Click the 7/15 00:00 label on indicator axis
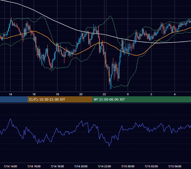 coord(128,166)
